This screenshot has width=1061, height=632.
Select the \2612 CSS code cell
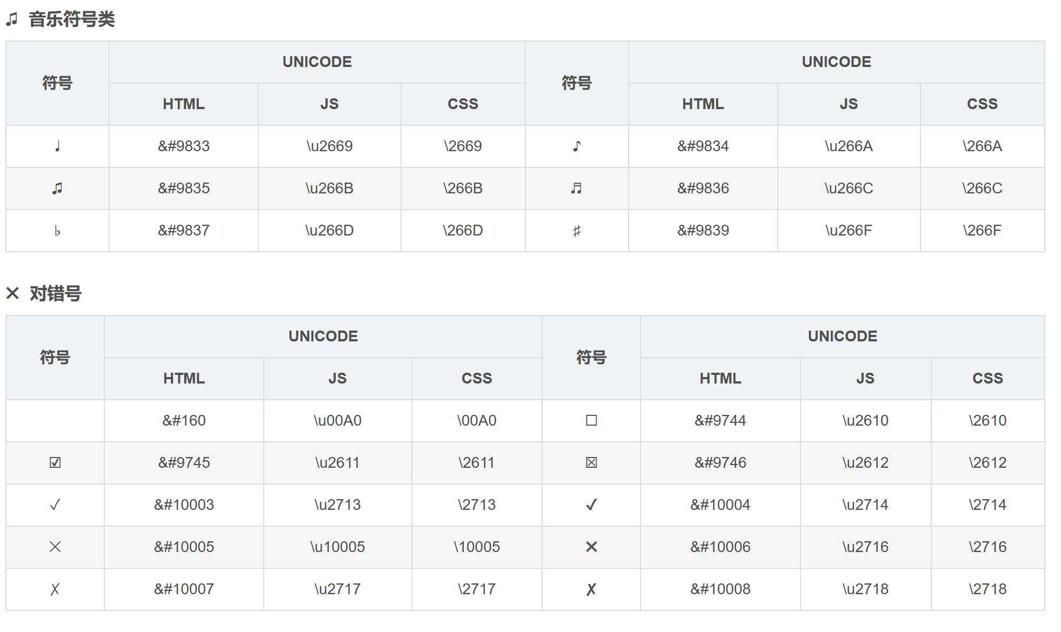coord(988,463)
